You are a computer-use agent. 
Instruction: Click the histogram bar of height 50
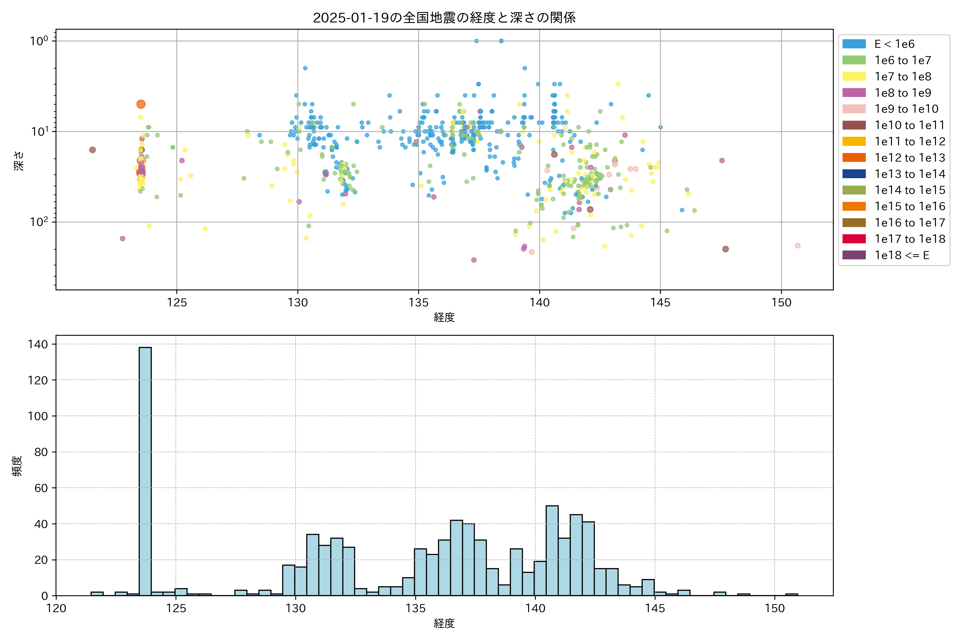tap(552, 550)
